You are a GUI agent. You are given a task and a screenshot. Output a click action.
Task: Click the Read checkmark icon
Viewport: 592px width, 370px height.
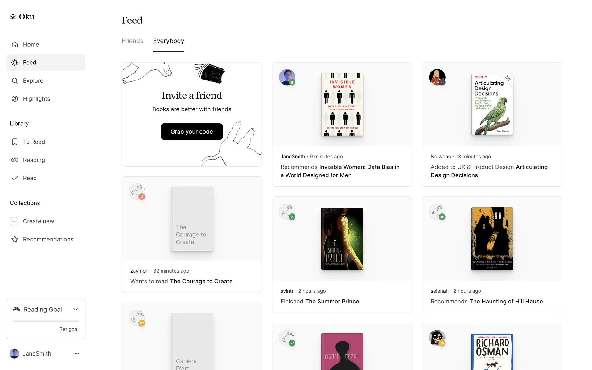(15, 178)
